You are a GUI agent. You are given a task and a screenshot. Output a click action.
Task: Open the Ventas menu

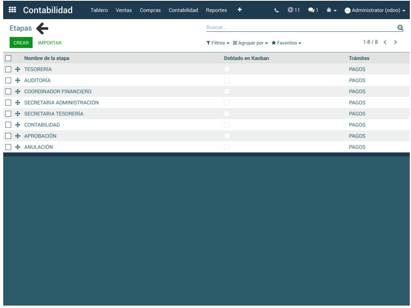[124, 10]
